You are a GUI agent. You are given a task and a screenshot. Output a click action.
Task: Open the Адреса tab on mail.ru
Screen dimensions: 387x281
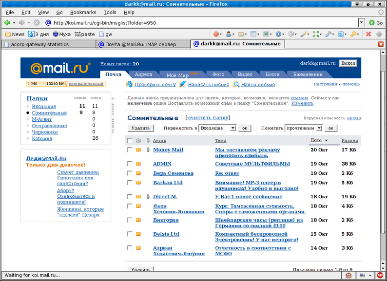coord(143,74)
